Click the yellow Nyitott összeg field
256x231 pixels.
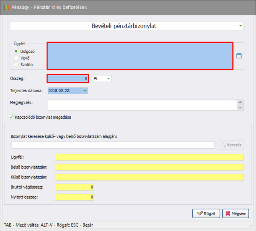[74, 197]
